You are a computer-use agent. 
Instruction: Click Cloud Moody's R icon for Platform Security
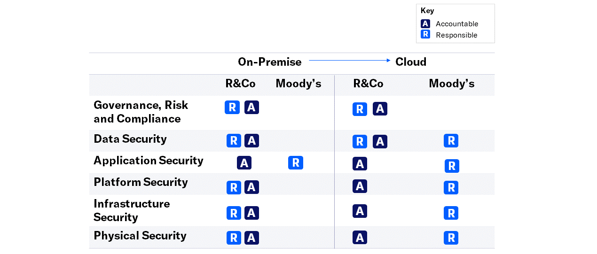451,187
